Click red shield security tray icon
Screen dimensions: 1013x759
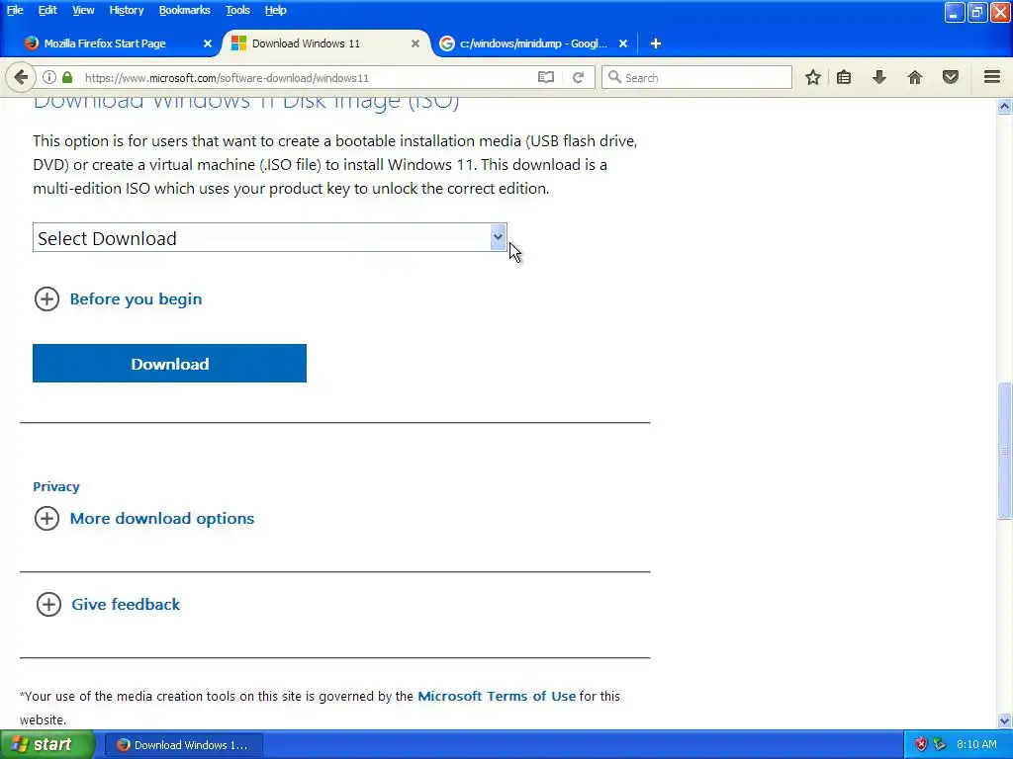click(921, 744)
